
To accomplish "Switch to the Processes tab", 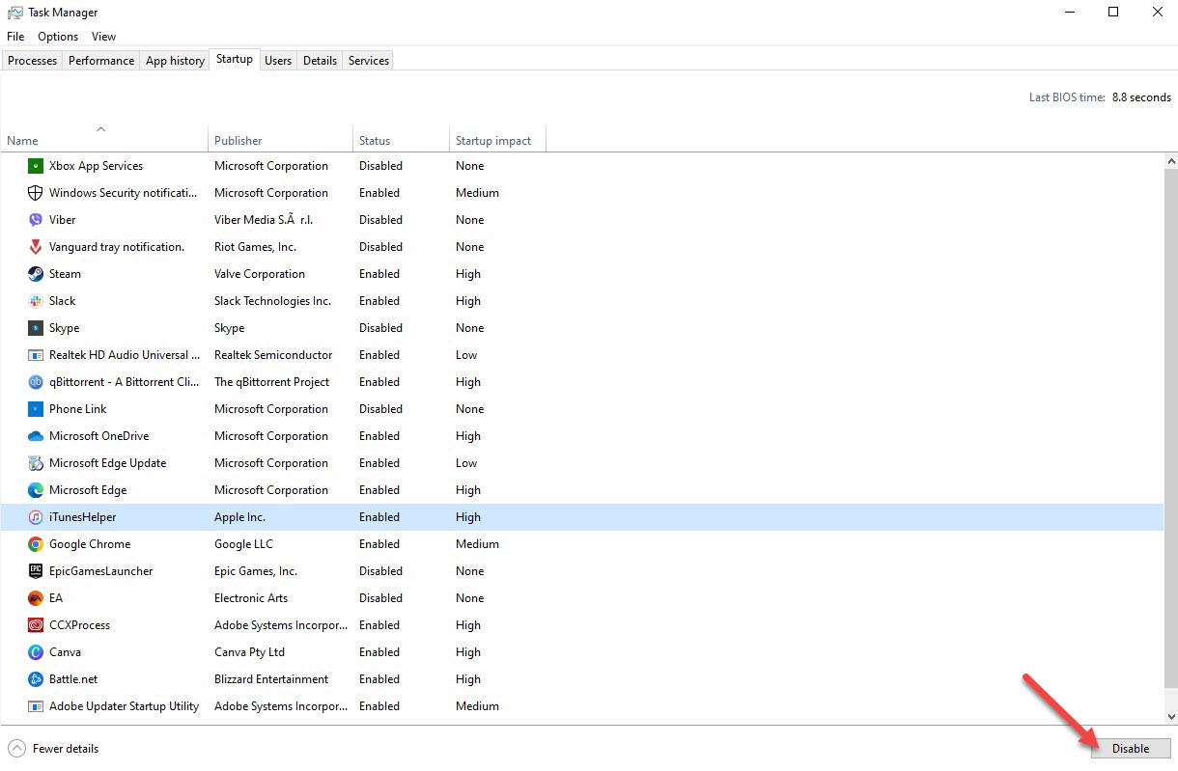I will pos(33,61).
